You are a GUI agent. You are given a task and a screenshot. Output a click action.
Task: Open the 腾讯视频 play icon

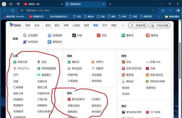[x=69, y=68]
